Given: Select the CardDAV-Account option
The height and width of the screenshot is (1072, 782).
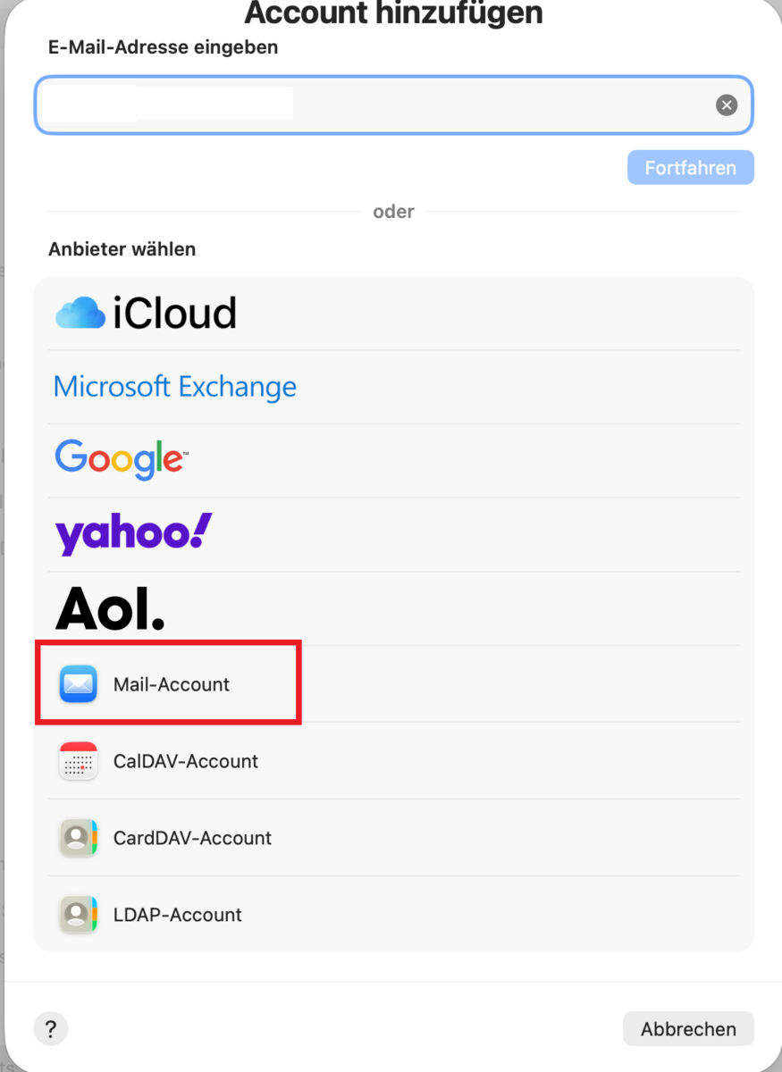Looking at the screenshot, I should click(192, 838).
